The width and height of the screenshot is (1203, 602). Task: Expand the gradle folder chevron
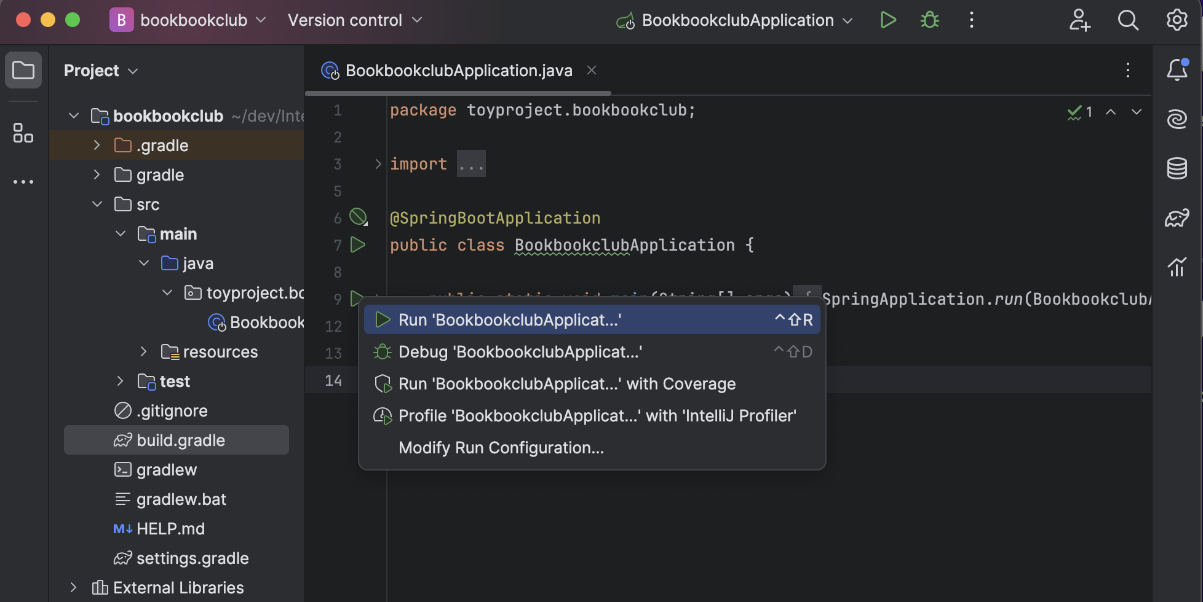click(x=97, y=174)
